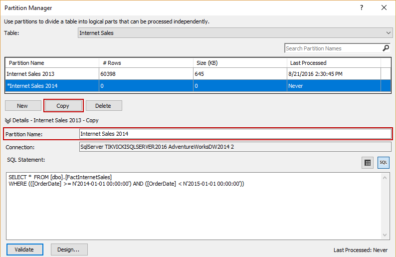Open the help question mark
The width and height of the screenshot is (396, 257).
362,8
